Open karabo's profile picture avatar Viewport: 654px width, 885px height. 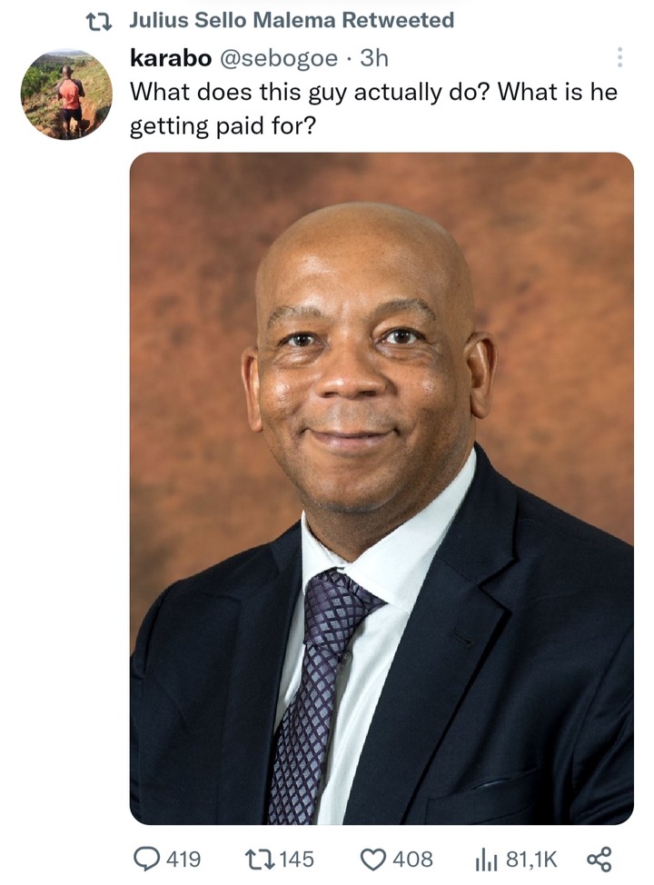(66, 94)
